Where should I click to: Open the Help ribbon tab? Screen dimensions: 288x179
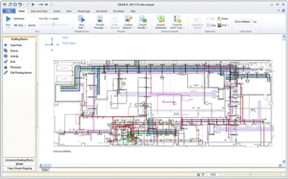(133, 11)
